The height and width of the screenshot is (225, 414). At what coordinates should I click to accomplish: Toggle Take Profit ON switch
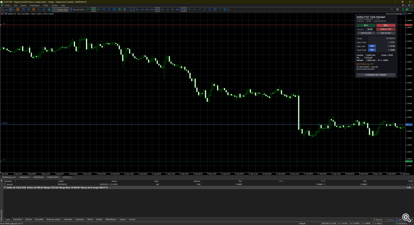372,50
